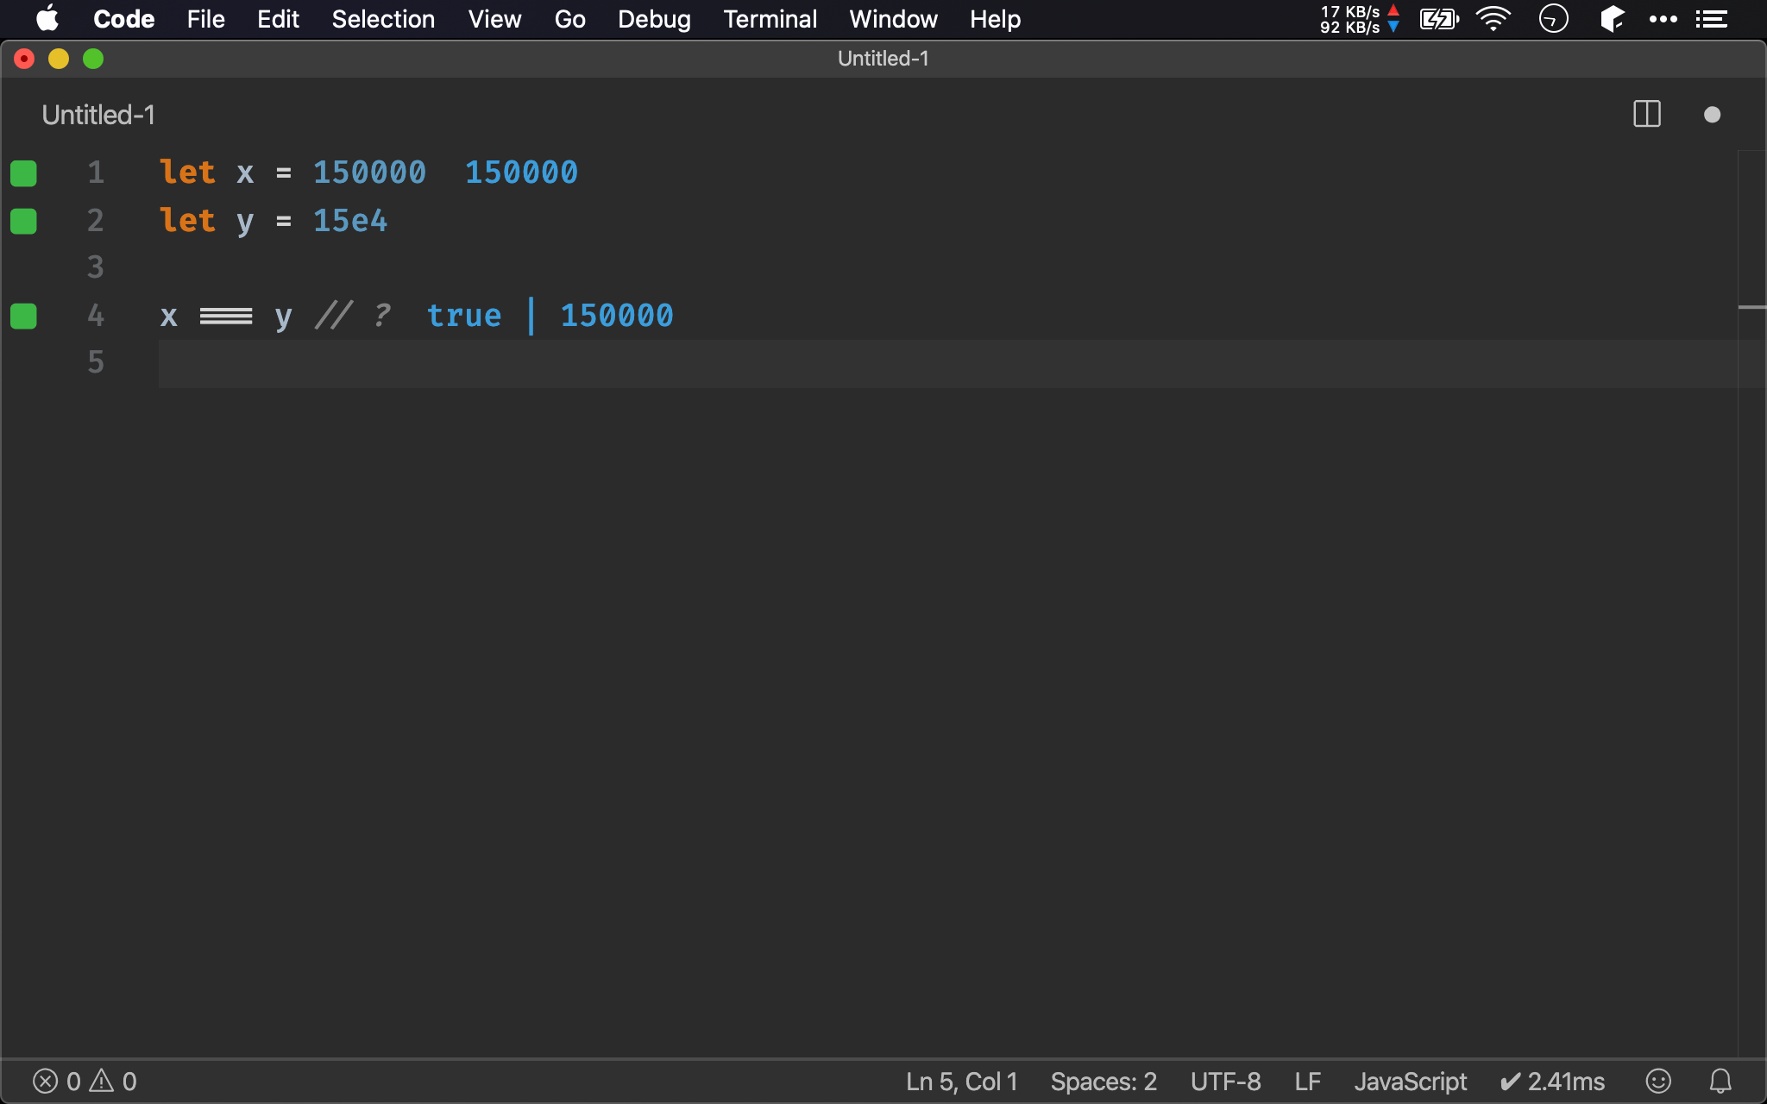Open the macOS Notification Center list icon
The image size is (1767, 1104).
coord(1711,19)
